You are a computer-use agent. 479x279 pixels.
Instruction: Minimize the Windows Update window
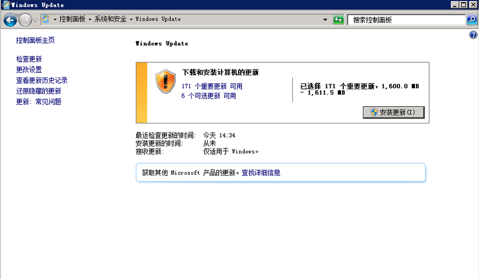[x=455, y=4]
